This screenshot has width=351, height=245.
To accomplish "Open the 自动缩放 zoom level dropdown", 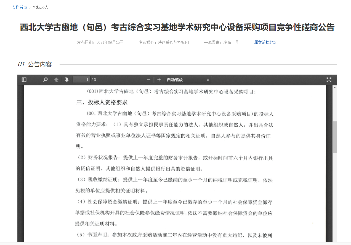I will pyautogui.click(x=188, y=80).
